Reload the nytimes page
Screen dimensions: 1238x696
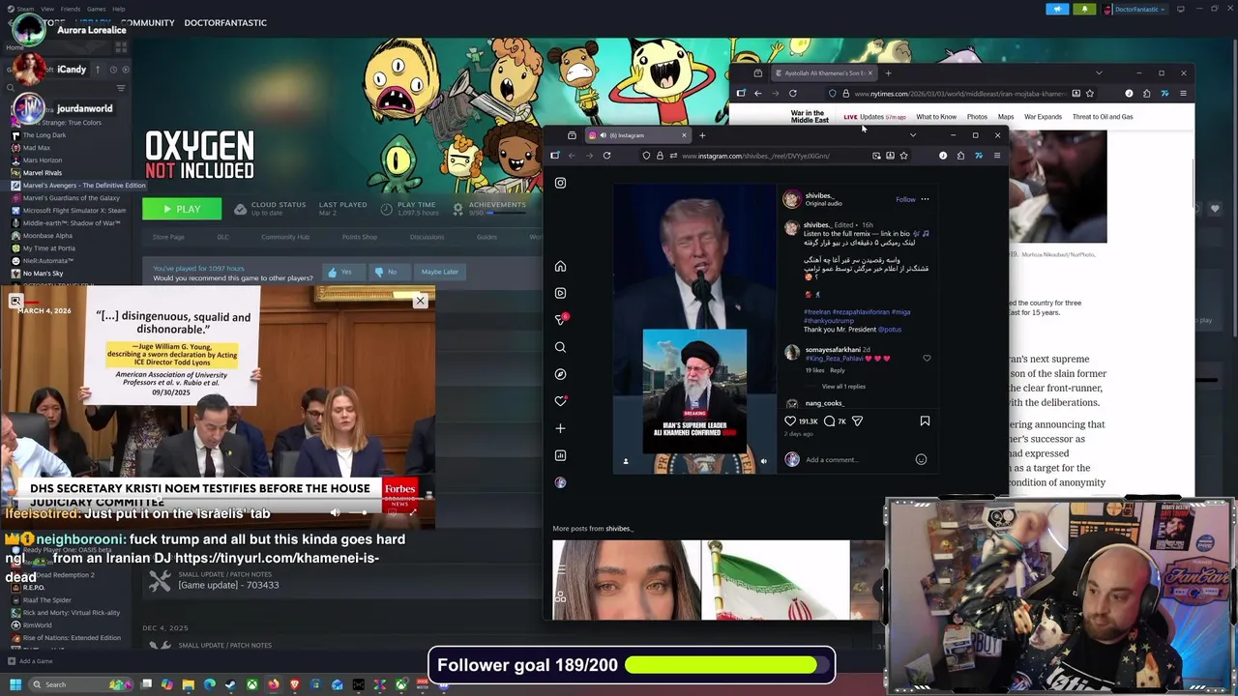click(792, 94)
